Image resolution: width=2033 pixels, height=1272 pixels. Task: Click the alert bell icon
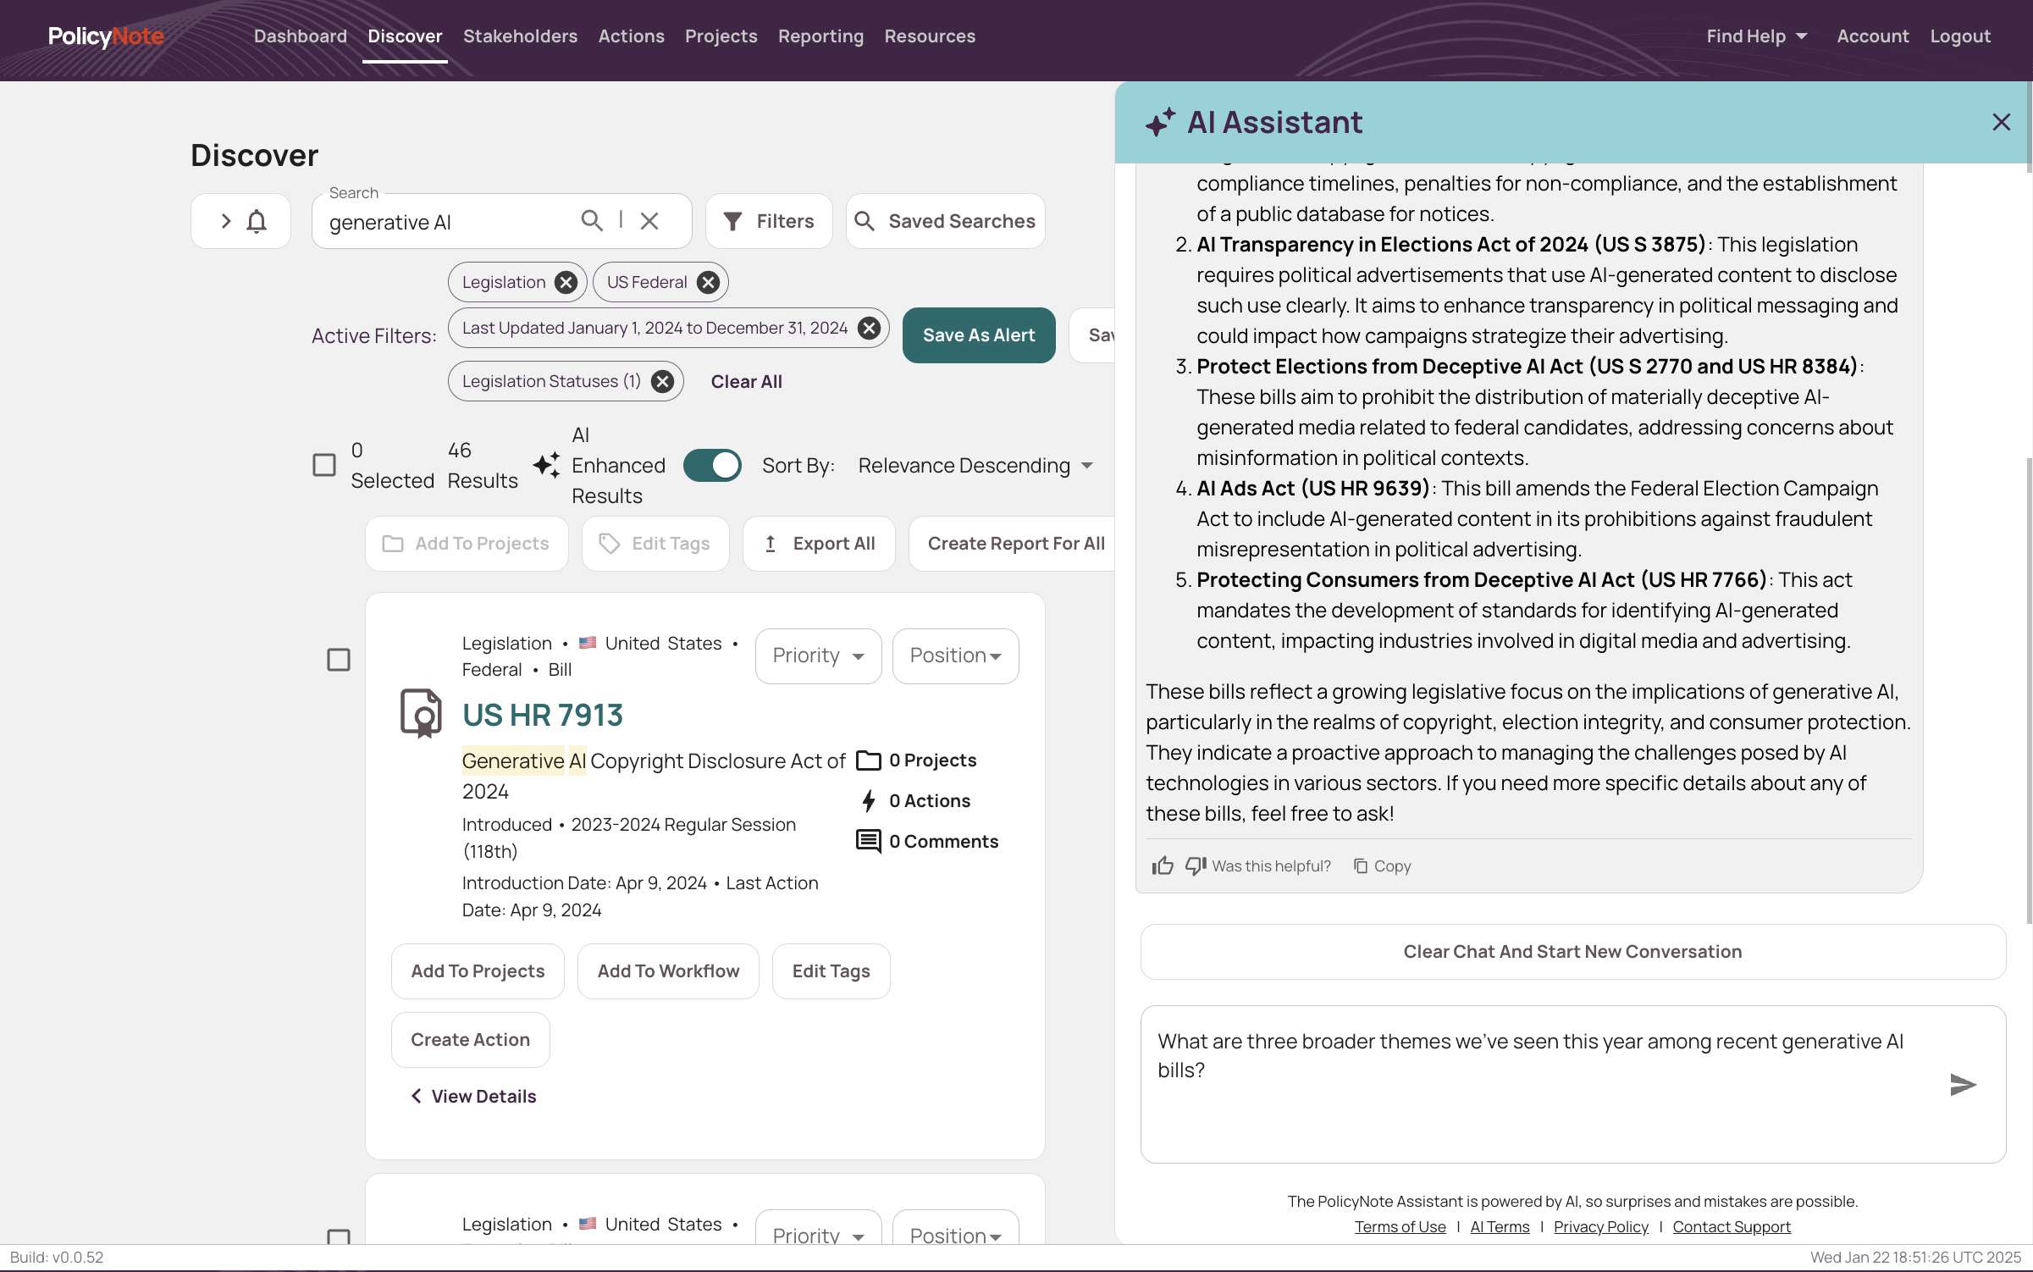point(256,221)
